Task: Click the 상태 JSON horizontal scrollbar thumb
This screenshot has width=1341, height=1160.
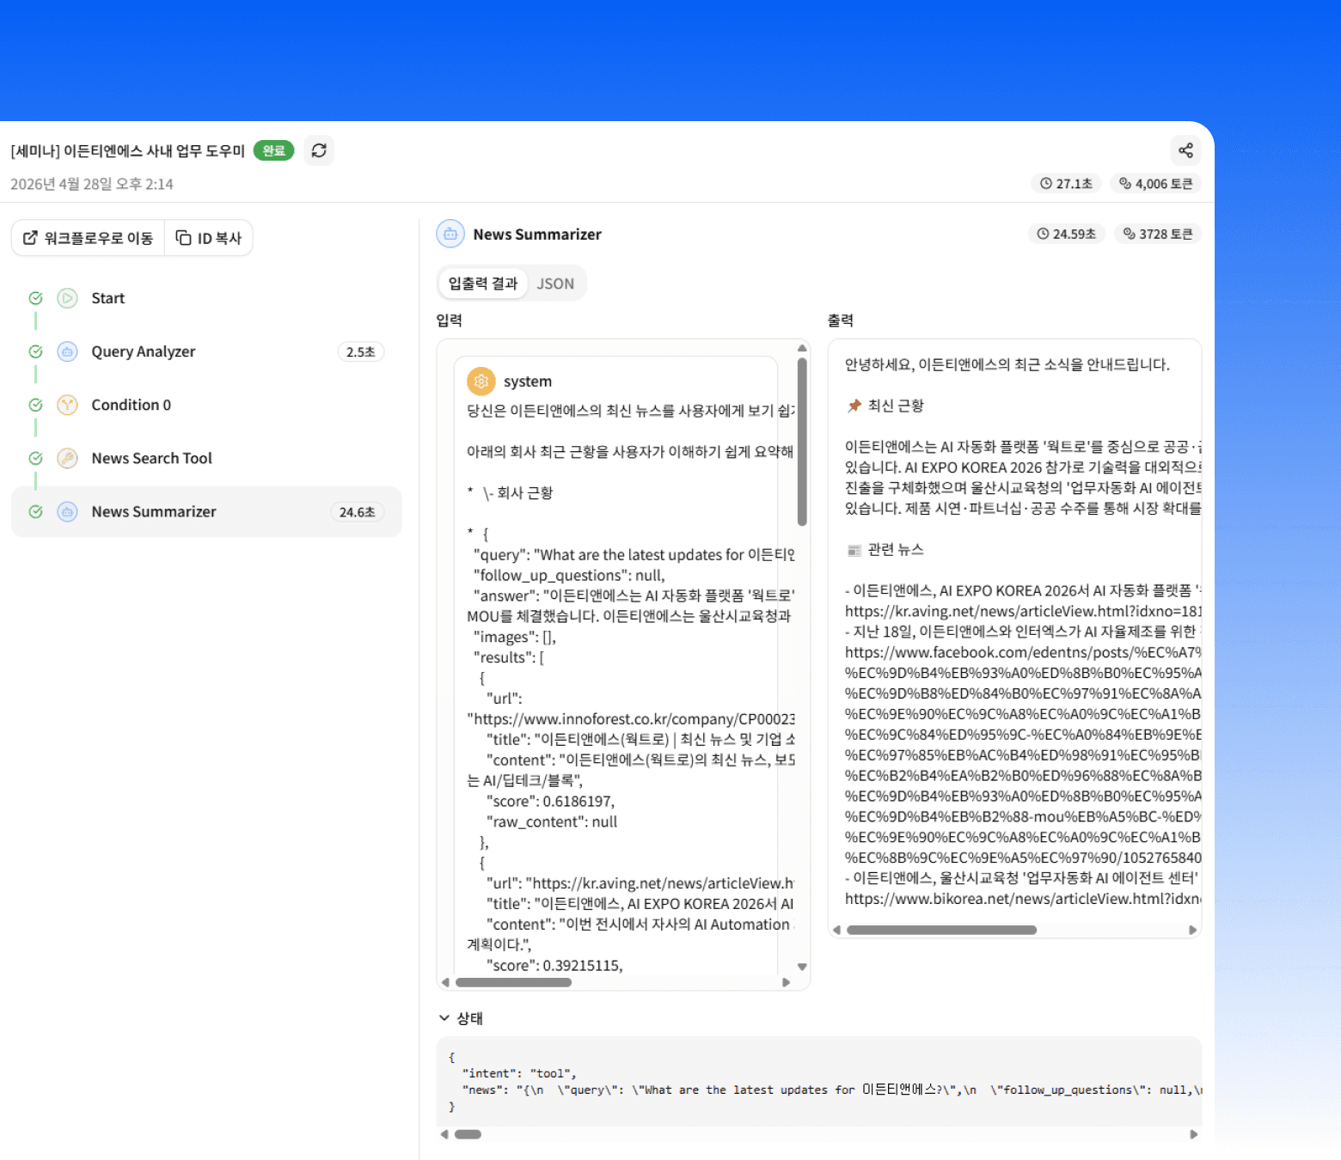Action: [x=468, y=1134]
